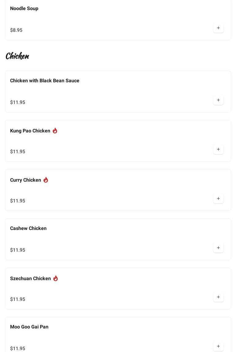Click spicy flame icon beside Kung Pao Chicken
Viewport: 236px width, 352px height.
point(55,131)
